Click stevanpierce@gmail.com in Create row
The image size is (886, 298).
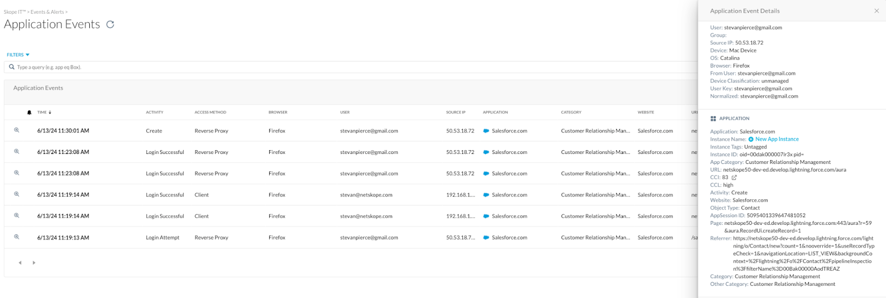tap(369, 131)
